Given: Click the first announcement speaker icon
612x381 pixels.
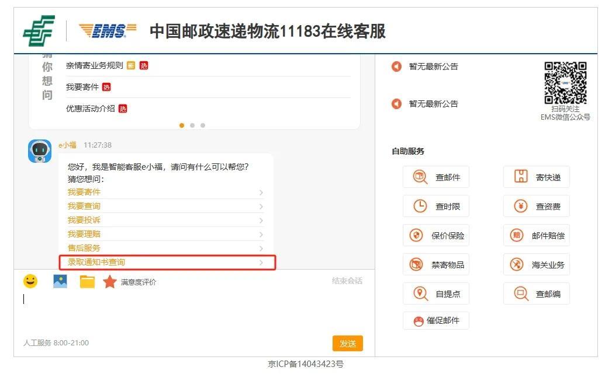Looking at the screenshot, I should [396, 67].
